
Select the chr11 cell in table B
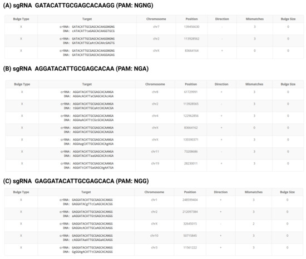[x=155, y=151]
